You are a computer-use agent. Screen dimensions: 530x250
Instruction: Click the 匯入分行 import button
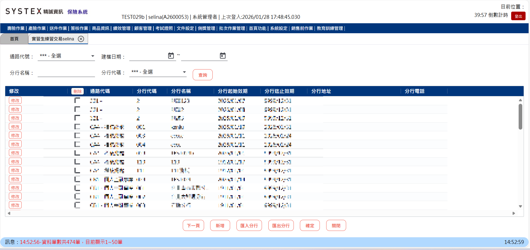coord(249,225)
